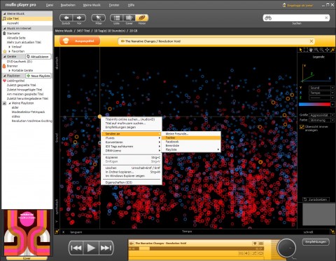Expand the Verlauf tree item
This screenshot has height=261, width=336.
pos(10,47)
